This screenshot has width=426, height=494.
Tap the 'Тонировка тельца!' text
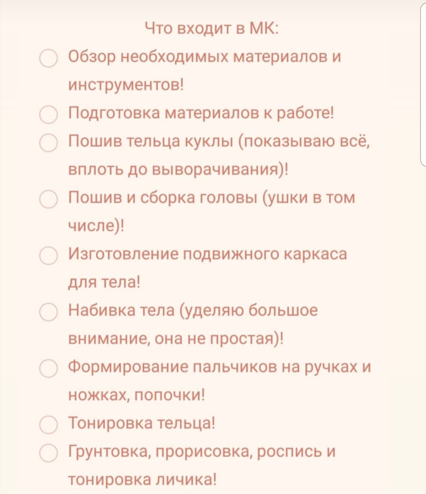[x=142, y=423]
